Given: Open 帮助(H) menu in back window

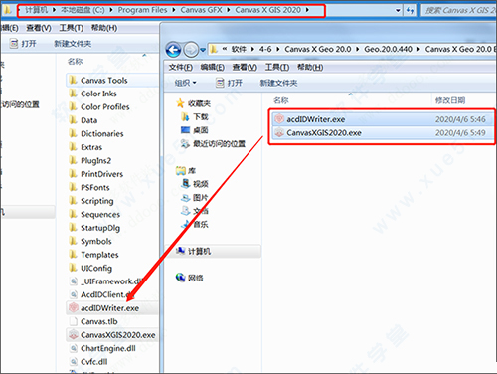Looking at the screenshot, I should pos(104,28).
